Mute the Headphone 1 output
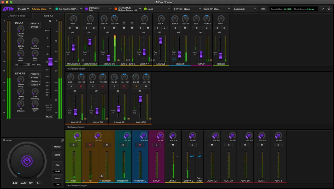Screen dimensions: 334x189 click(123, 145)
